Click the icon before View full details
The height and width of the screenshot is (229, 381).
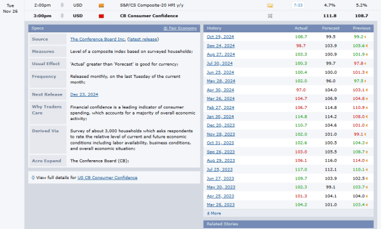33,178
